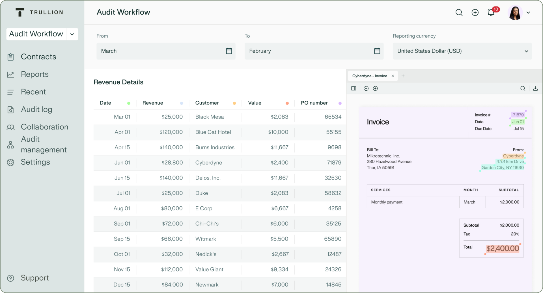Image resolution: width=543 pixels, height=293 pixels.
Task: Search within the invoice document
Action: pos(523,88)
